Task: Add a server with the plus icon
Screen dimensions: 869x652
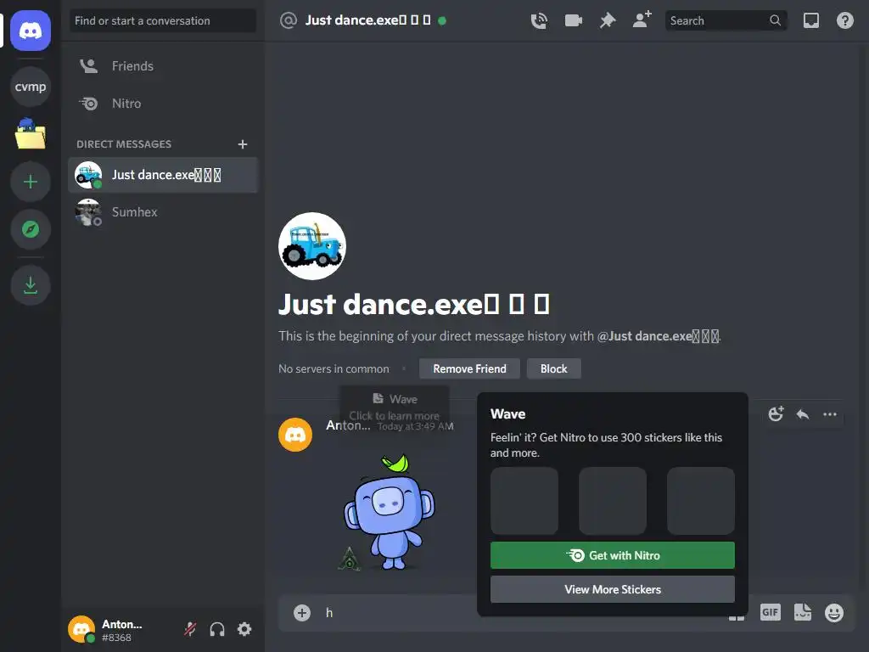Action: [x=31, y=182]
